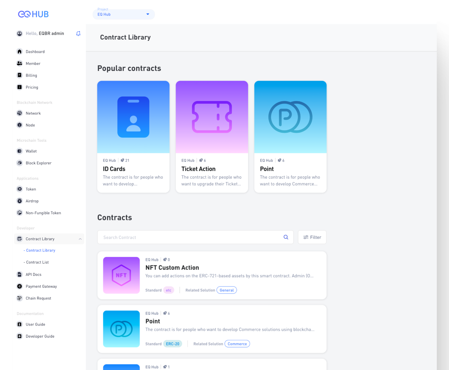This screenshot has width=449, height=370.
Task: Open the Non-Fungible Token menu item
Action: click(x=43, y=213)
